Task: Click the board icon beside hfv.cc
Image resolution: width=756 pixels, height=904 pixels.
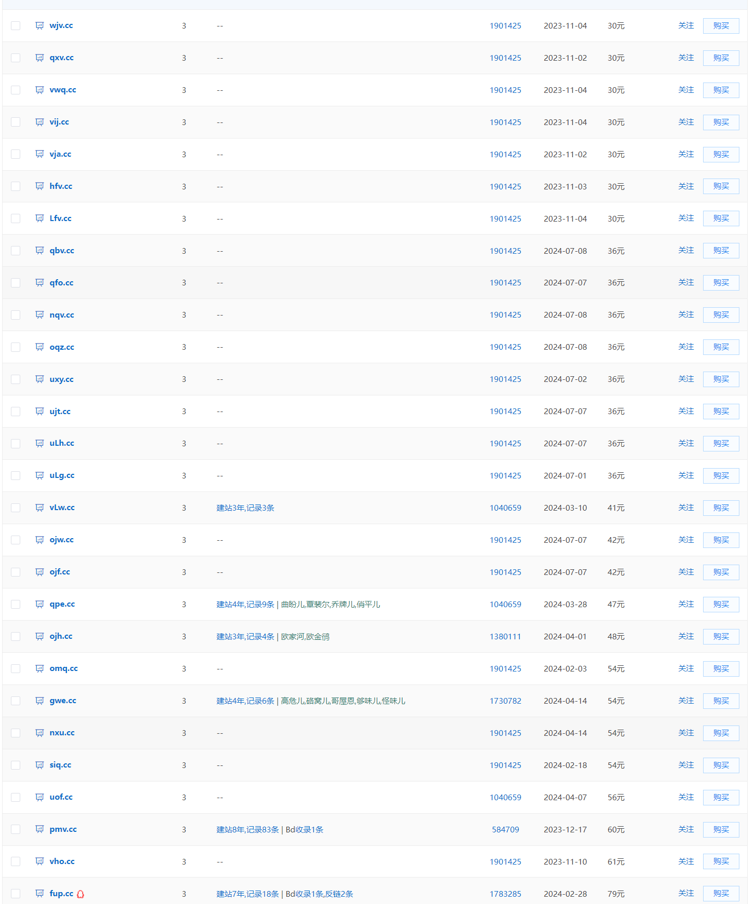Action: (x=39, y=186)
